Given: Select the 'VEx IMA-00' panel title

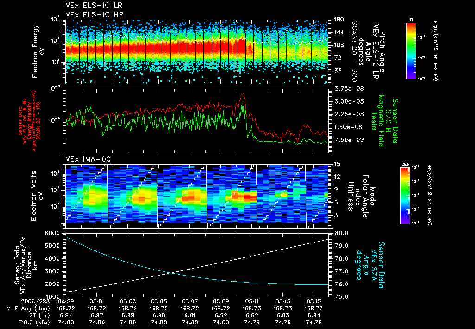Looking at the screenshot, I should click(x=88, y=159).
